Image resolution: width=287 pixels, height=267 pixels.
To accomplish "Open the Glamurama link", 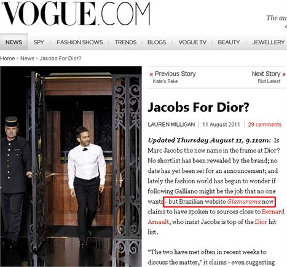I will (x=244, y=202).
